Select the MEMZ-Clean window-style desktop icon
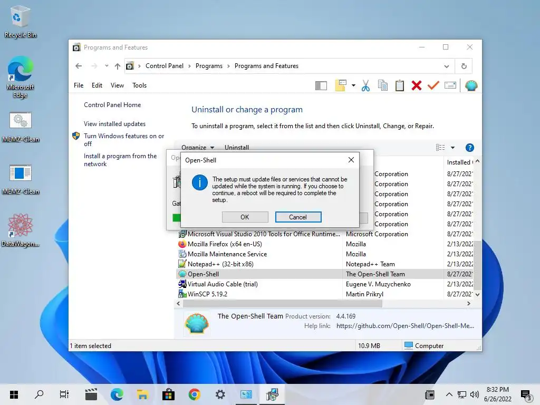540x405 pixels. pyautogui.click(x=21, y=179)
